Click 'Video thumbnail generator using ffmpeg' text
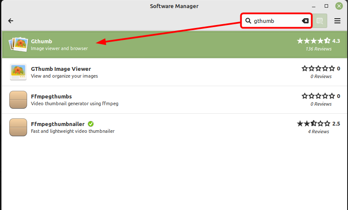The height and width of the screenshot is (210, 348). 75,104
